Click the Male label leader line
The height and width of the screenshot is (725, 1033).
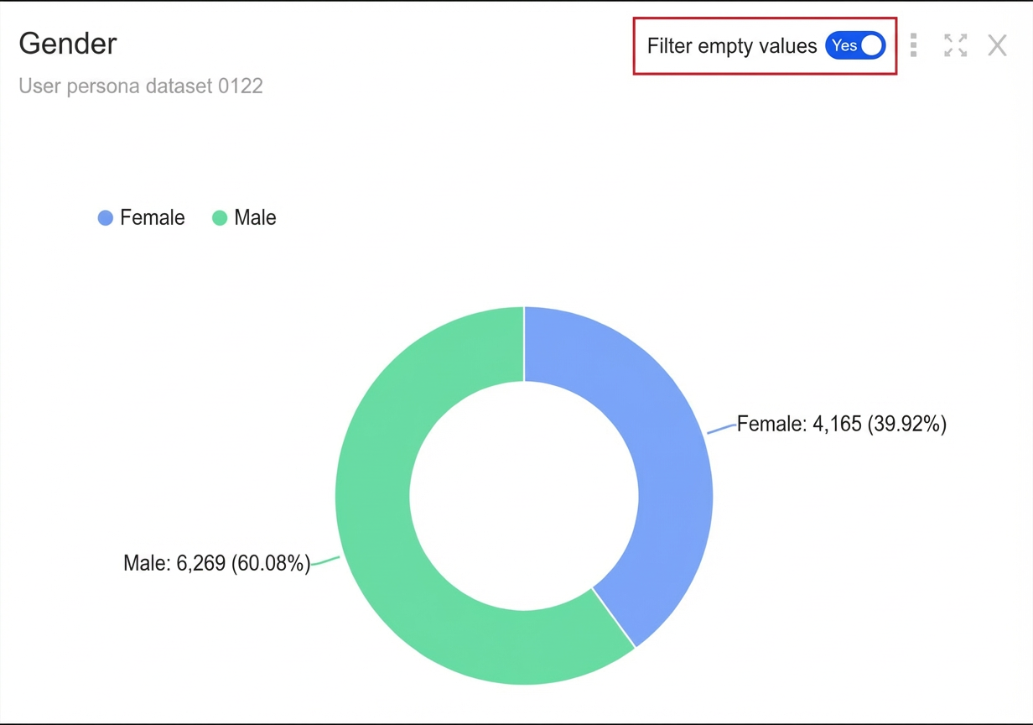(x=325, y=561)
